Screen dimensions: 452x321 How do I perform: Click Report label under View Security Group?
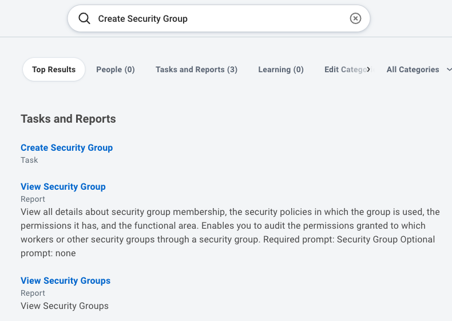point(33,199)
